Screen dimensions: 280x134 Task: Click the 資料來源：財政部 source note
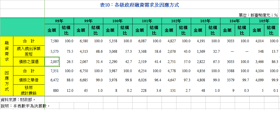tap(18, 100)
